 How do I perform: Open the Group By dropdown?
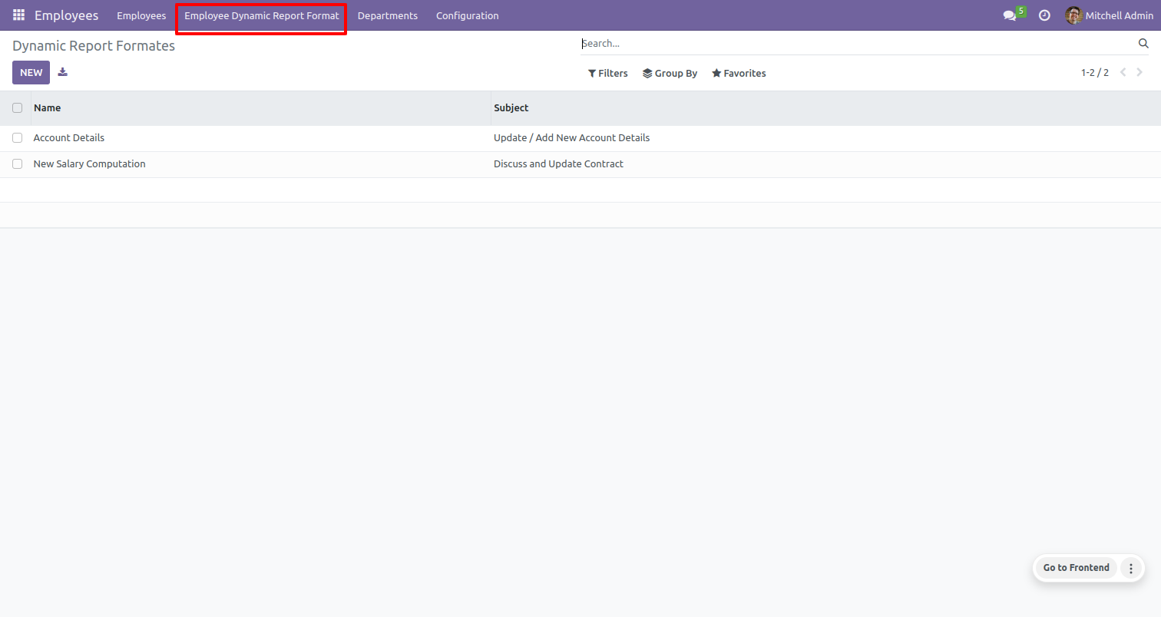coord(670,74)
